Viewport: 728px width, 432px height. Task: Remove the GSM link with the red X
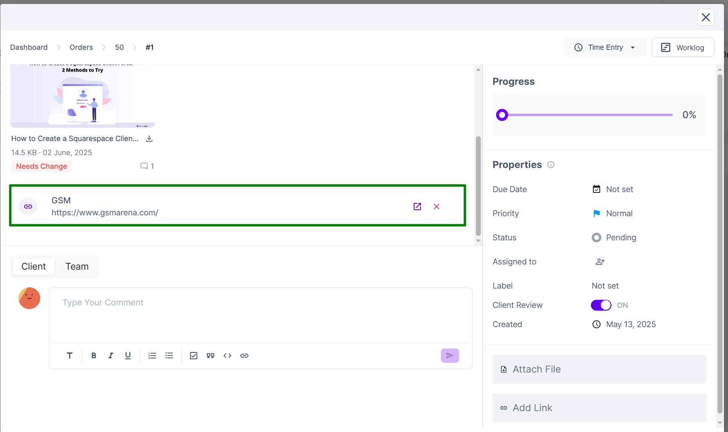(437, 207)
